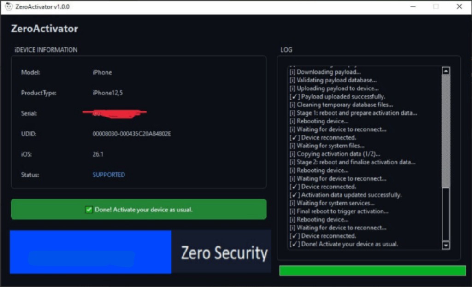The height and width of the screenshot is (287, 472).
Task: Select the UDID value 00008030-000435C20A84802E
Action: [131, 134]
